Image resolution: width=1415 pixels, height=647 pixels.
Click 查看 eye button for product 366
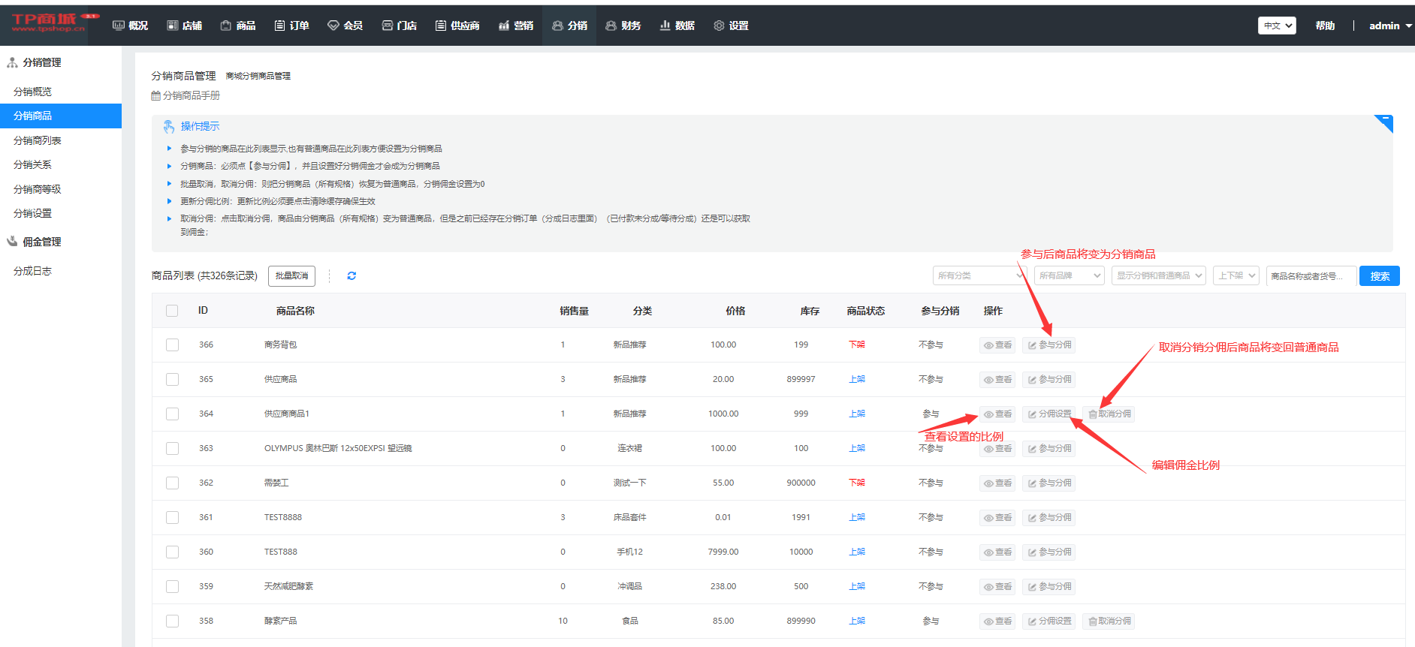point(997,345)
